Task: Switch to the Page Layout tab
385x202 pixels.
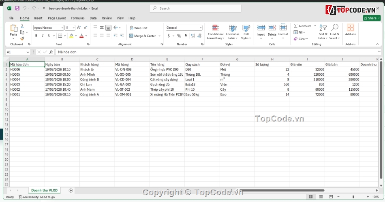Action: pyautogui.click(x=57, y=18)
